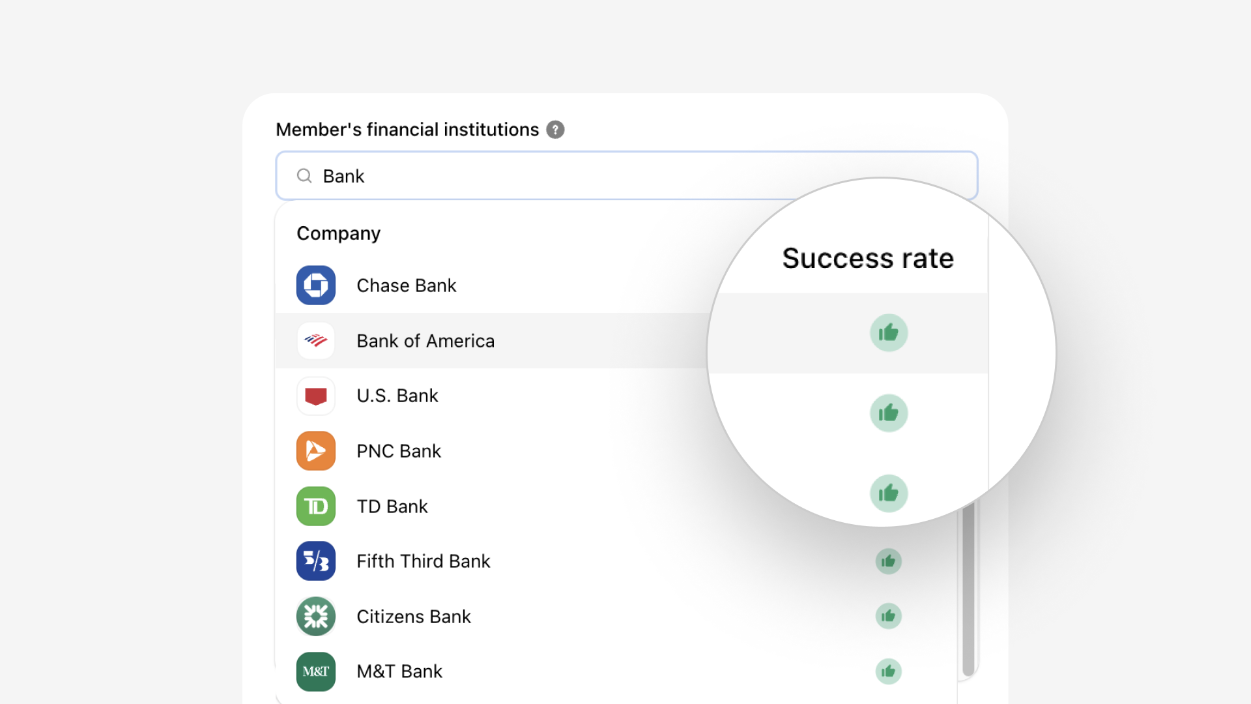Open help tooltip for financial institutions
The image size is (1251, 704).
[x=555, y=130]
